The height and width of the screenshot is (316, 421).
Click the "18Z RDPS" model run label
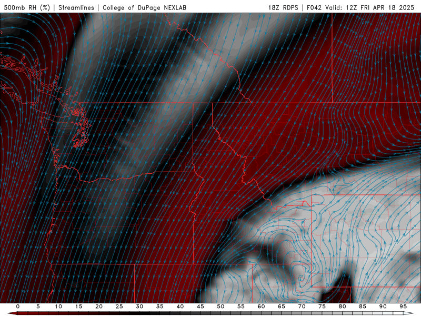point(283,7)
